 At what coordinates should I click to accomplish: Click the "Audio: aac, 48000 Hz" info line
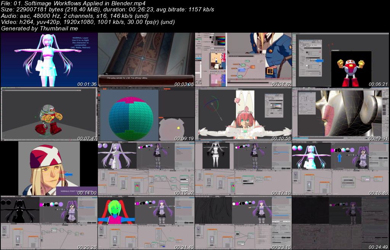(x=75, y=16)
